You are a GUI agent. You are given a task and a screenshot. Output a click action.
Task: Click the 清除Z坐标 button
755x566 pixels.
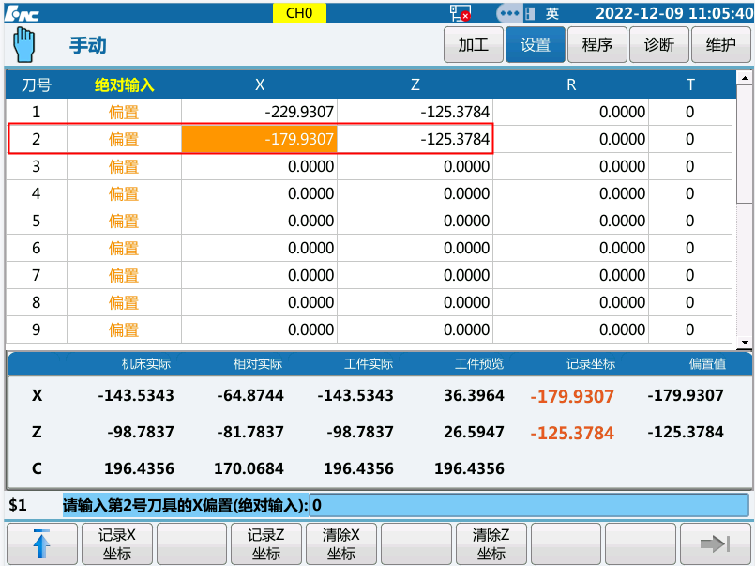click(x=491, y=543)
